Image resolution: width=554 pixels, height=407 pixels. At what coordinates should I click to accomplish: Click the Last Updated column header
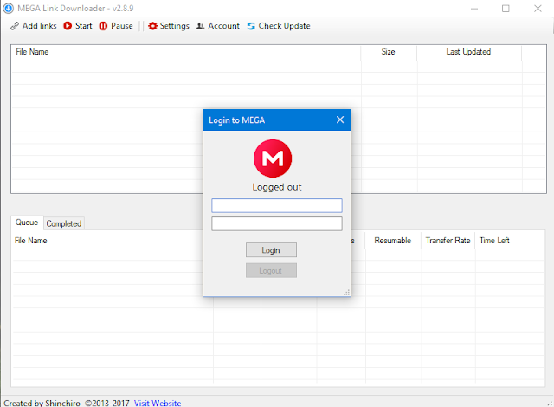click(468, 52)
